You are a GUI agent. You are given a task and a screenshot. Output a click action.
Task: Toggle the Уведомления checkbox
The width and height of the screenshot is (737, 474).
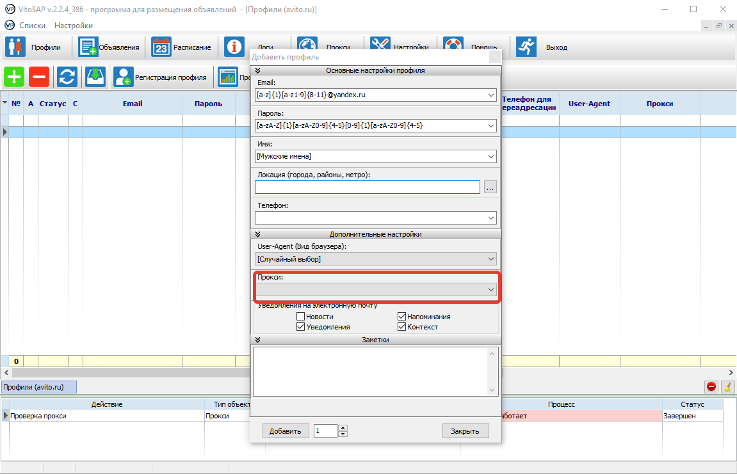pyautogui.click(x=300, y=327)
